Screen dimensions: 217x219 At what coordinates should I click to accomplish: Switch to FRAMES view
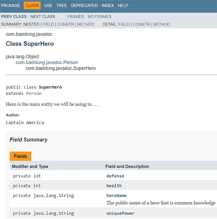coord(76,17)
